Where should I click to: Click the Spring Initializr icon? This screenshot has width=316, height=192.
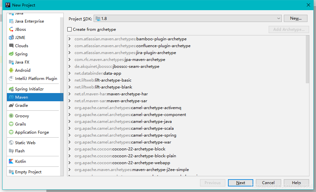tap(11, 89)
